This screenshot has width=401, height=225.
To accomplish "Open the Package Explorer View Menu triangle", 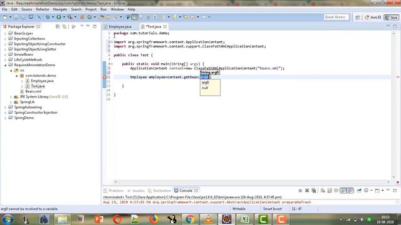I will click(x=82, y=26).
